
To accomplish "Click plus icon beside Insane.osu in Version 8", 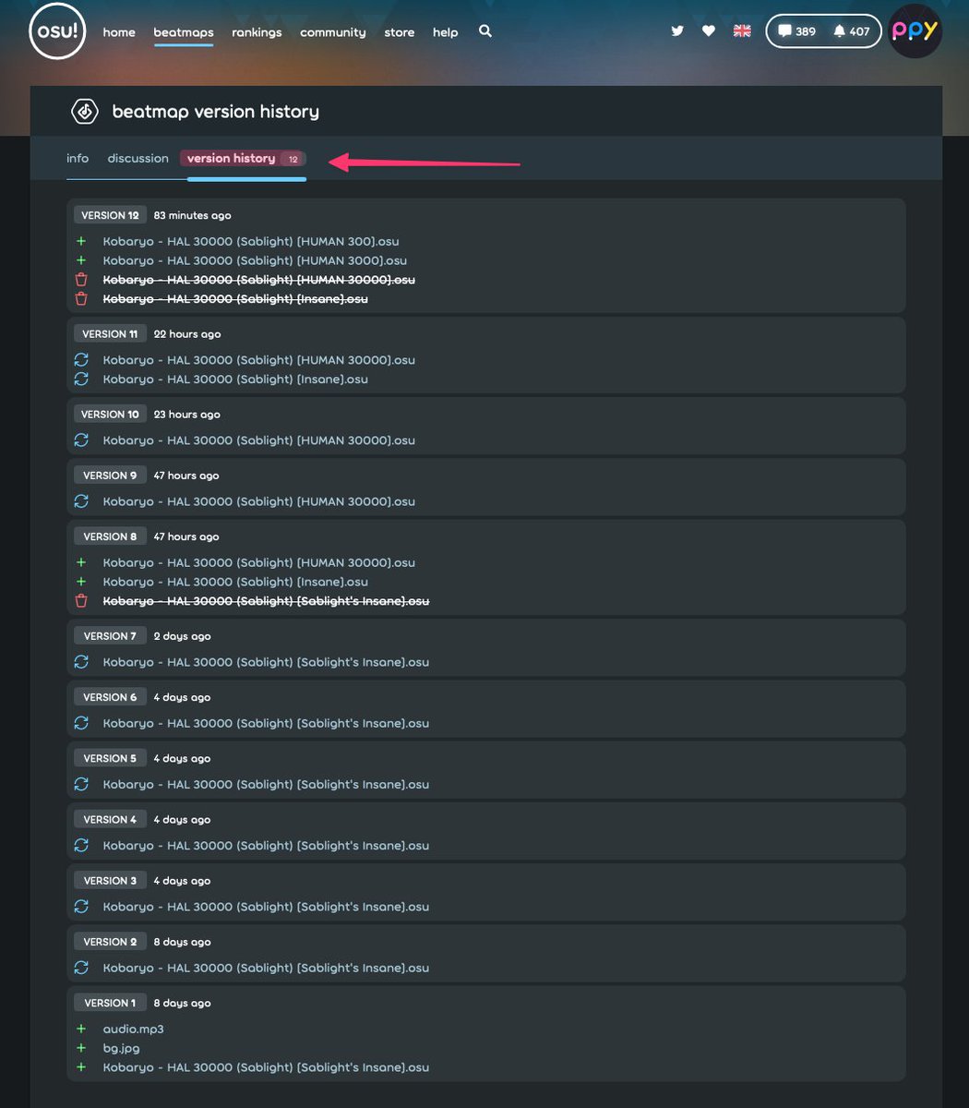I will (81, 582).
